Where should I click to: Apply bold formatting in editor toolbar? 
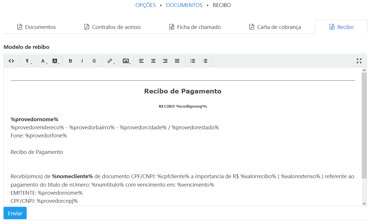point(70,61)
